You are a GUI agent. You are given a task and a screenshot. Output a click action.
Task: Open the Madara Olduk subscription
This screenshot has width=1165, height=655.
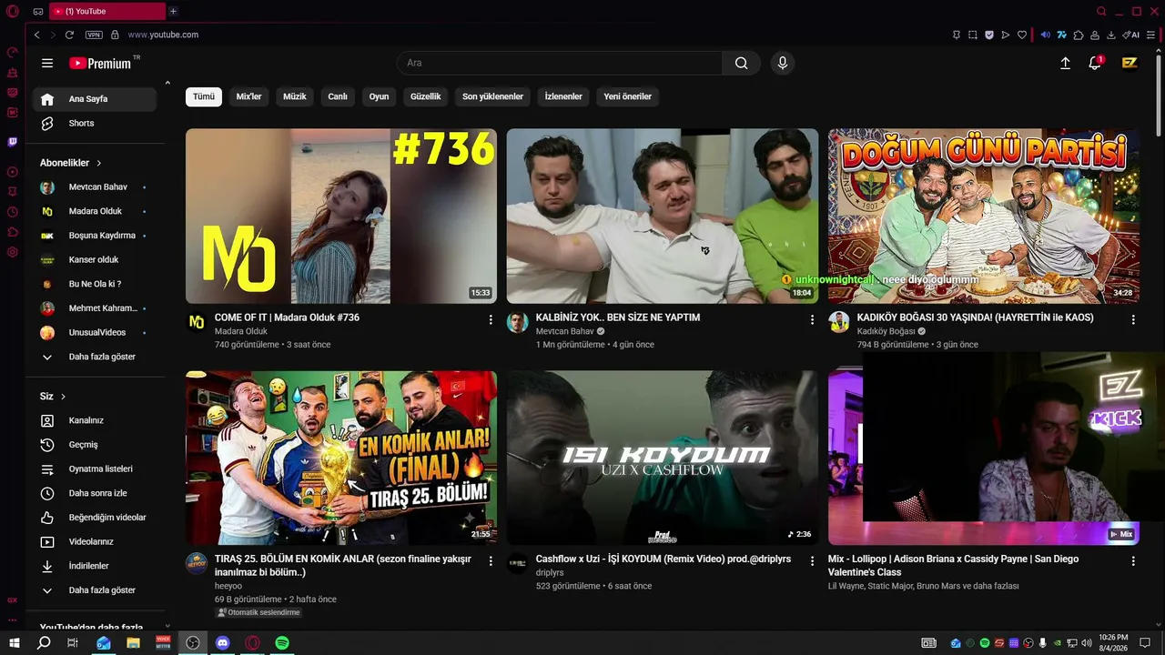pyautogui.click(x=95, y=211)
